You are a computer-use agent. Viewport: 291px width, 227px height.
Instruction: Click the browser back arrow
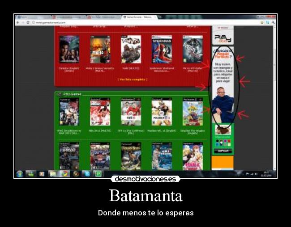pyautogui.click(x=18, y=22)
